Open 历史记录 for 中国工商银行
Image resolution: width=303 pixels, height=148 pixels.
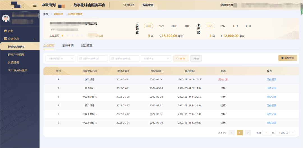point(271,114)
